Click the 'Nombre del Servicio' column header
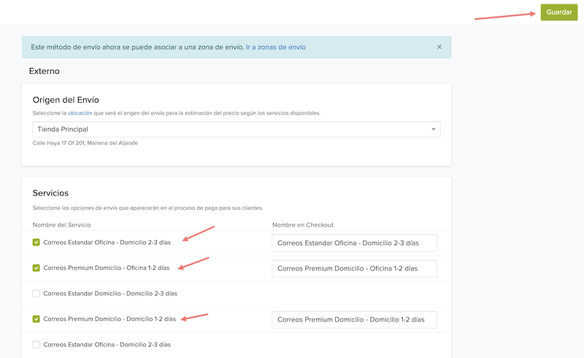Screen dimensions: 584x358 [61, 225]
